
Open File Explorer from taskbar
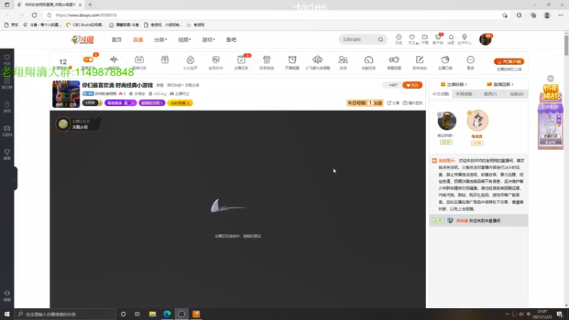[x=152, y=314]
